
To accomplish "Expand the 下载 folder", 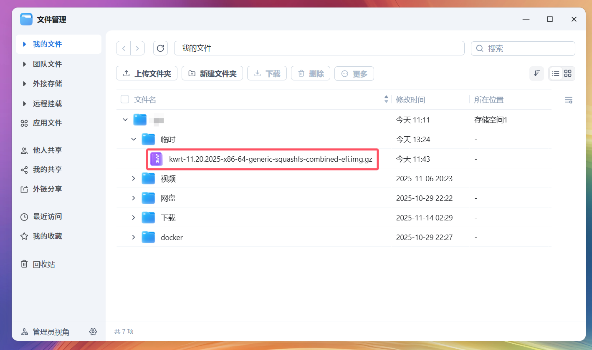I will tap(133, 217).
